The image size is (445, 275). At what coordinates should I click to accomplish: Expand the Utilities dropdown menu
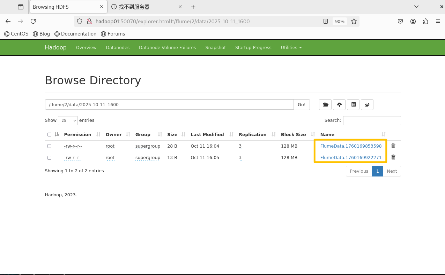click(x=291, y=48)
